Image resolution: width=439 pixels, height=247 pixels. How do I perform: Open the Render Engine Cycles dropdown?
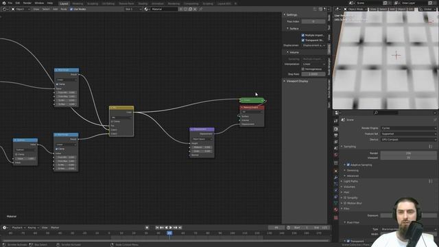(x=409, y=128)
